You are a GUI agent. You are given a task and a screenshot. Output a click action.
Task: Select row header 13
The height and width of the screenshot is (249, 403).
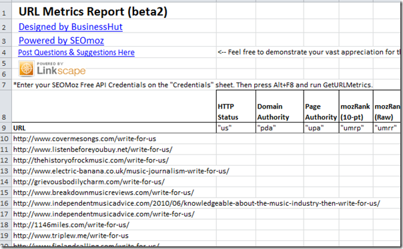5,171
